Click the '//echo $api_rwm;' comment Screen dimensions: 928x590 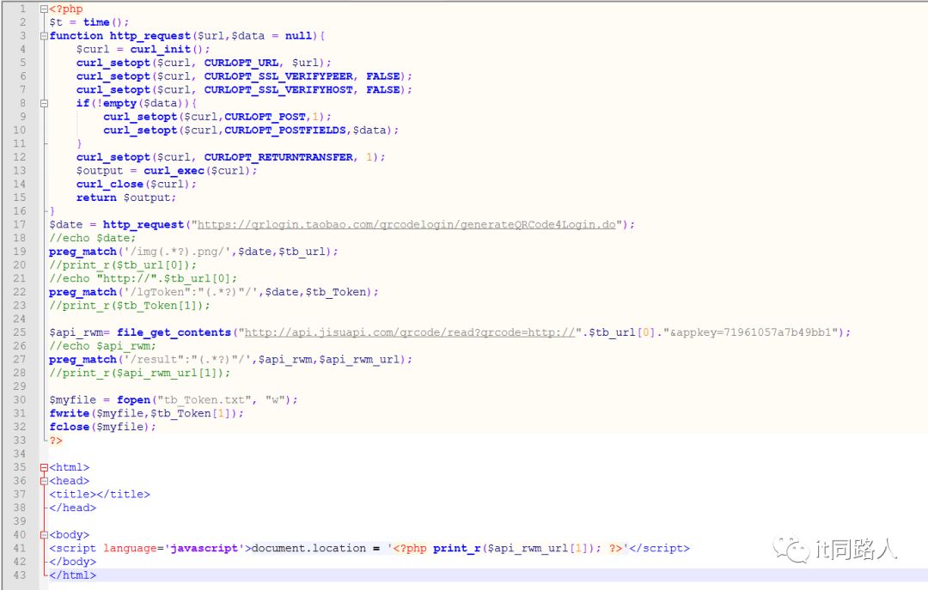point(102,346)
